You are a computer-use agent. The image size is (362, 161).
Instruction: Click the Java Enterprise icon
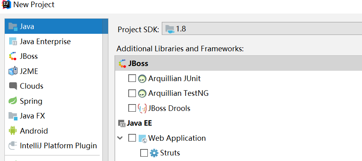(x=13, y=41)
